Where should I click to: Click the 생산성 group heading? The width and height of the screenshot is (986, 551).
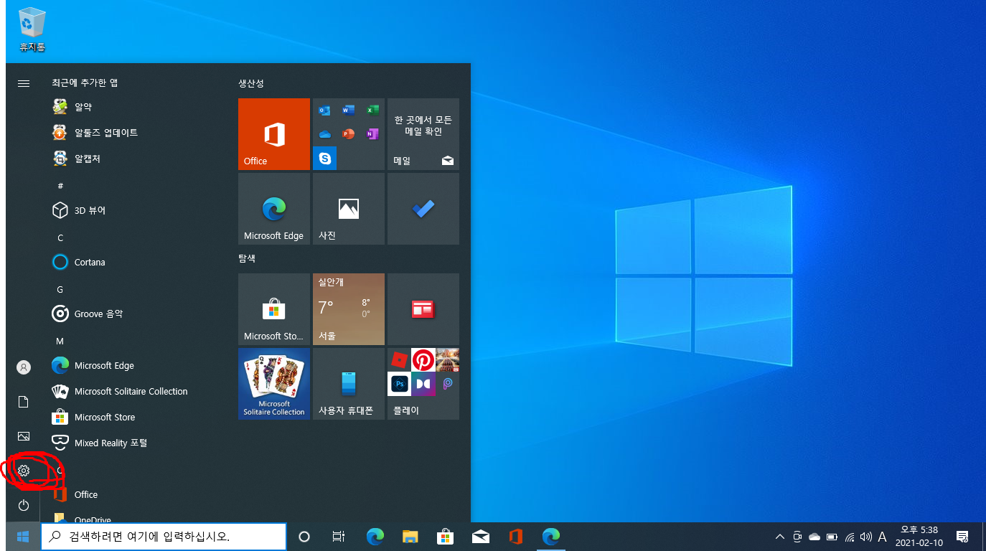(x=251, y=83)
